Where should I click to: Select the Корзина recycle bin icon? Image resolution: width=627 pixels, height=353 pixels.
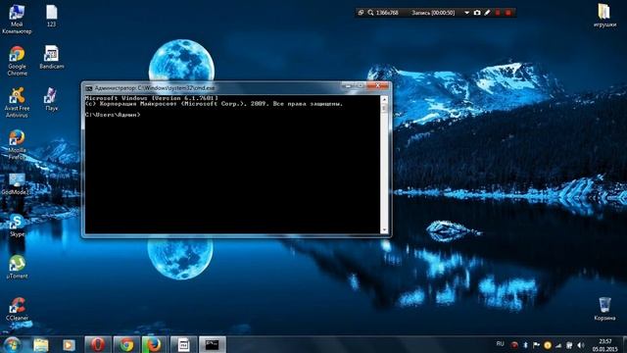pos(604,309)
